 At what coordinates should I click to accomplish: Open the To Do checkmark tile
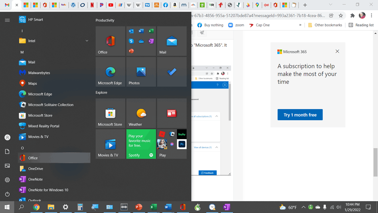click(x=172, y=72)
